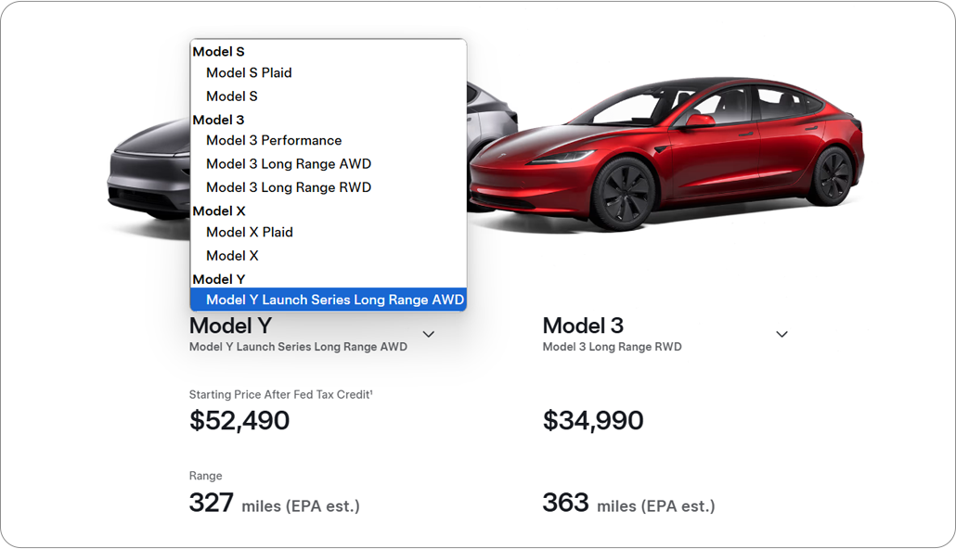Viewport: 956px width, 549px height.
Task: Click the $52,490 Model Y price
Action: (x=239, y=420)
